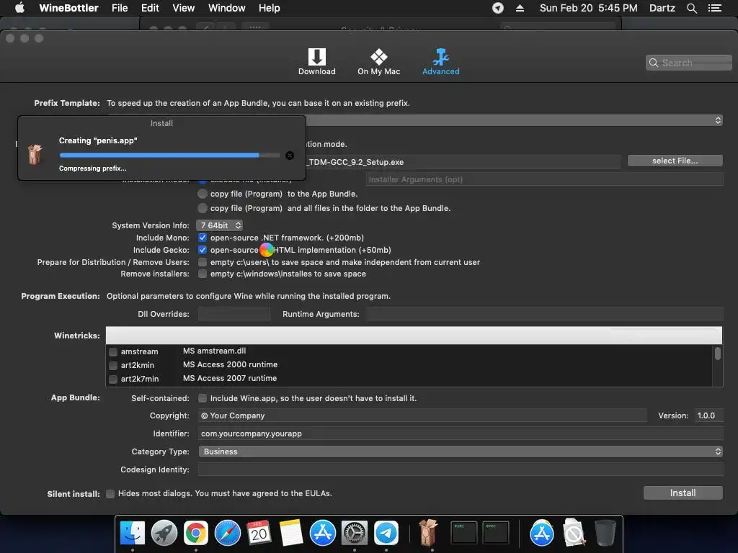
Task: Click the Identifier com.yourcompany.yourapp field
Action: (x=461, y=433)
